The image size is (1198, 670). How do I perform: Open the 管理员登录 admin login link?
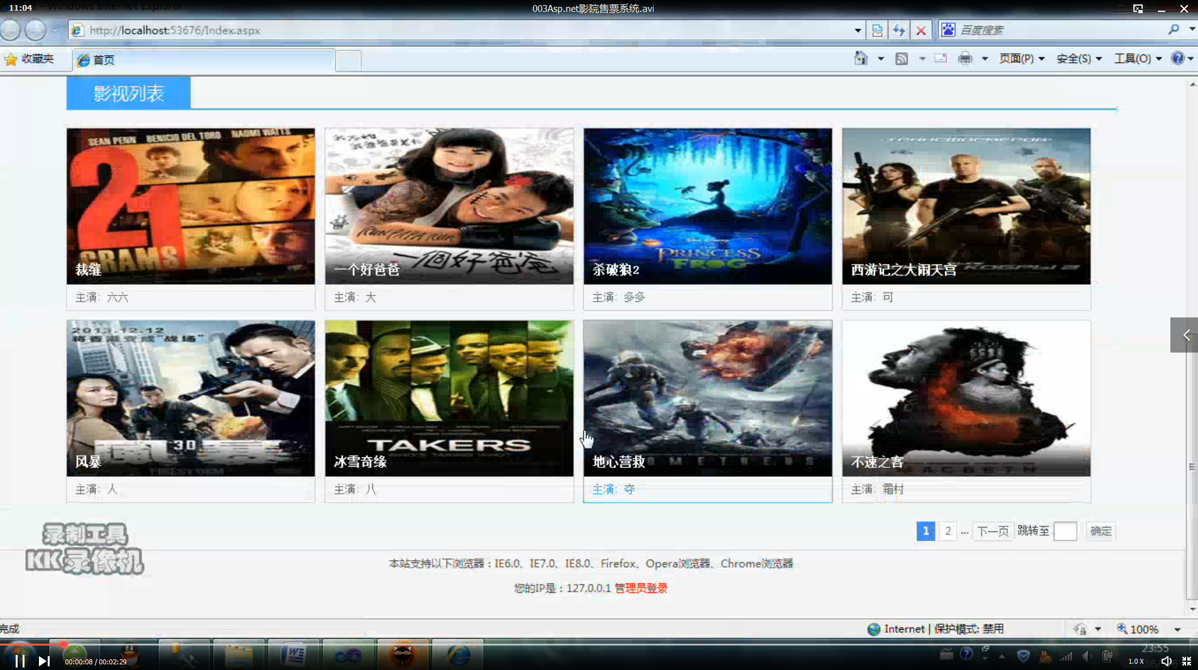pyautogui.click(x=641, y=588)
